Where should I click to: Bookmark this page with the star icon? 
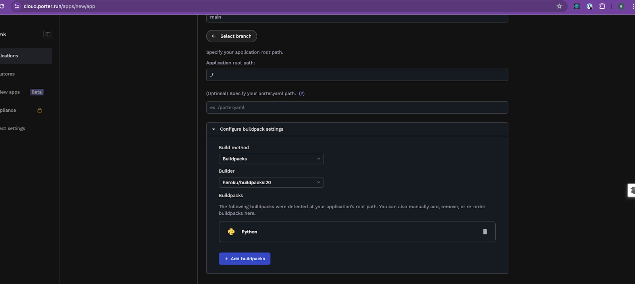point(559,6)
